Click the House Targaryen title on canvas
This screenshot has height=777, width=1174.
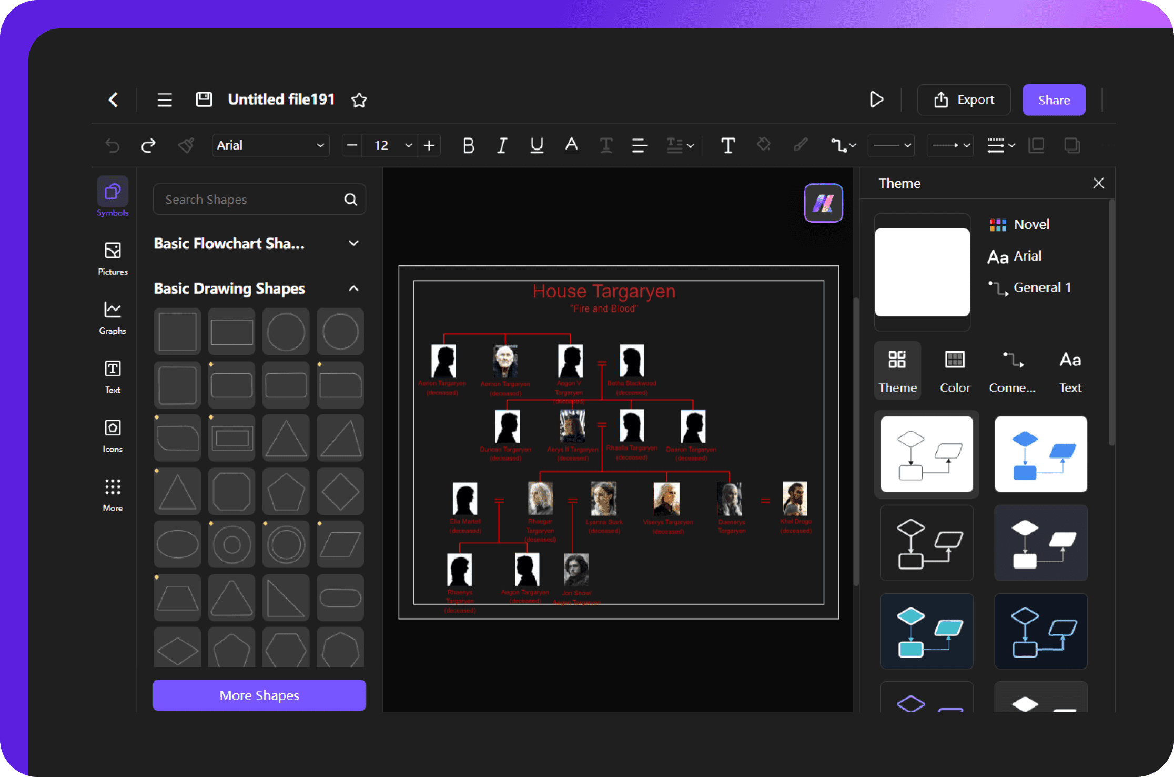604,291
